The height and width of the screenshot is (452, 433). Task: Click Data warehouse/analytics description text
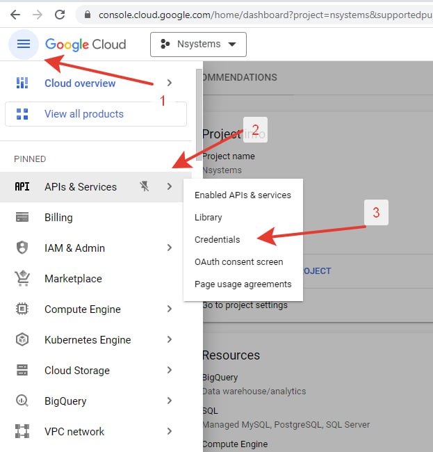254,392
